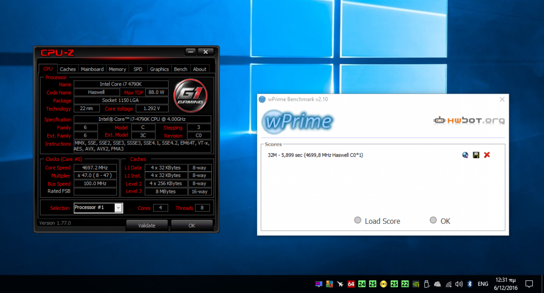Go to the SPD tab

coord(138,69)
